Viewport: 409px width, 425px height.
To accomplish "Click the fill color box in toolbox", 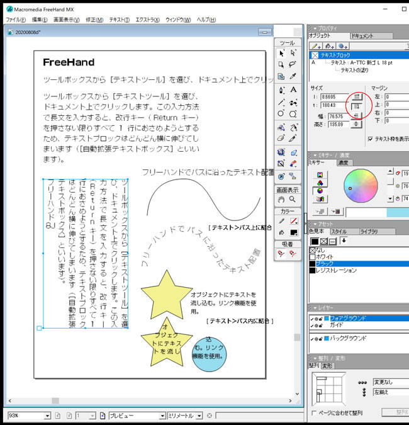I will pos(294,232).
